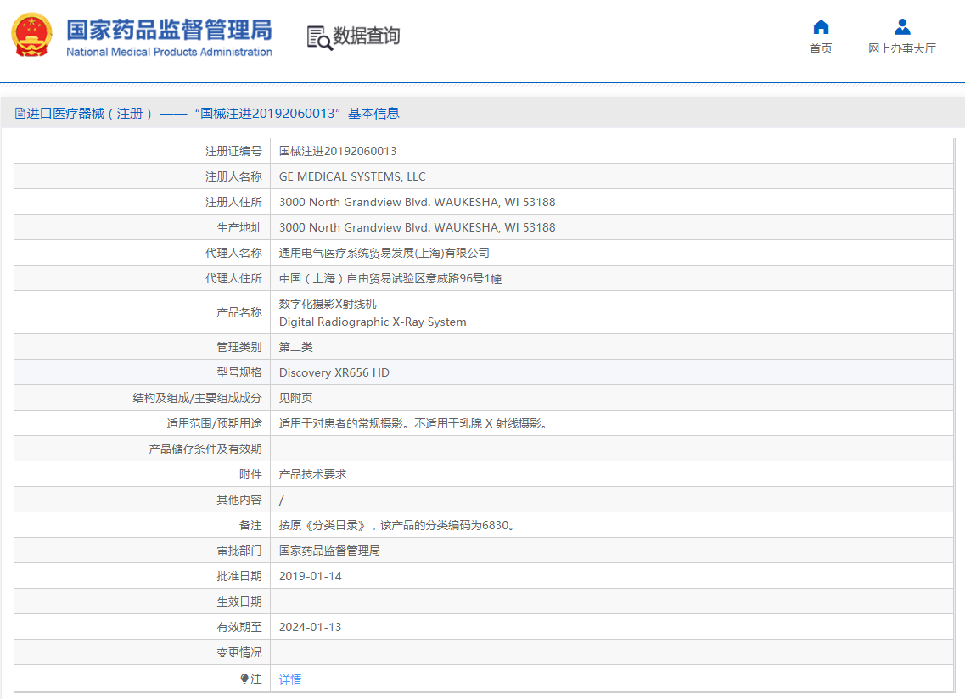Click the Digital Radiographic X-Ray System text
This screenshot has height=699, width=965.
(373, 322)
